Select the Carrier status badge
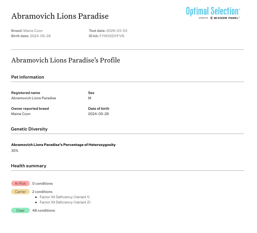This screenshot has width=257, height=233. (20, 192)
